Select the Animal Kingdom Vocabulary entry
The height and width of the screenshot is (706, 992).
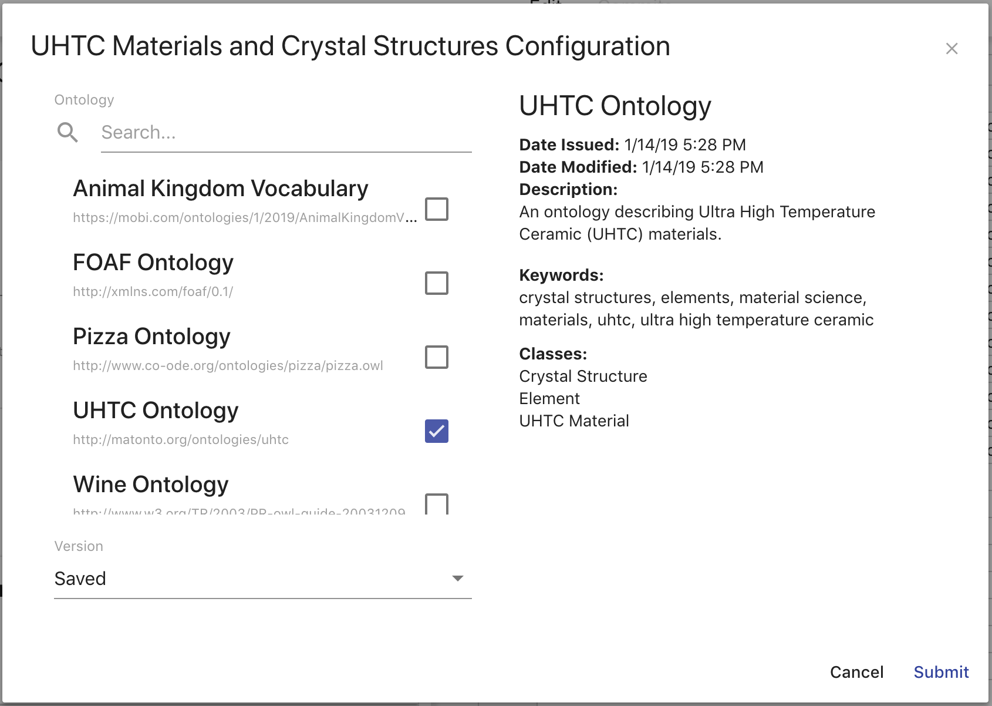[220, 189]
